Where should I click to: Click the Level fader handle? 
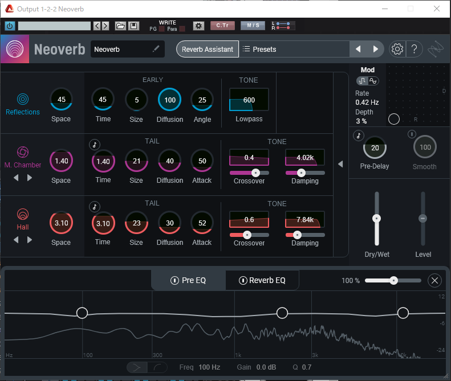[422, 218]
